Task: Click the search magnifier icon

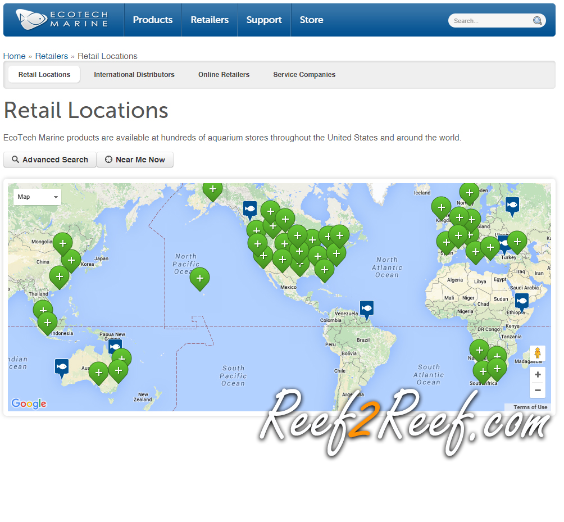Action: (x=538, y=20)
